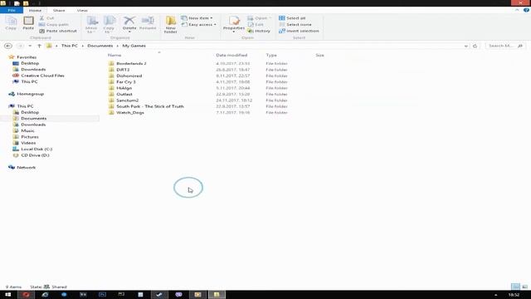The image size is (531, 299).
Task: Click the Copy to icon
Action: (x=109, y=24)
